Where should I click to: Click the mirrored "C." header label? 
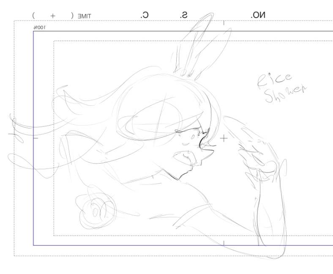click(145, 15)
